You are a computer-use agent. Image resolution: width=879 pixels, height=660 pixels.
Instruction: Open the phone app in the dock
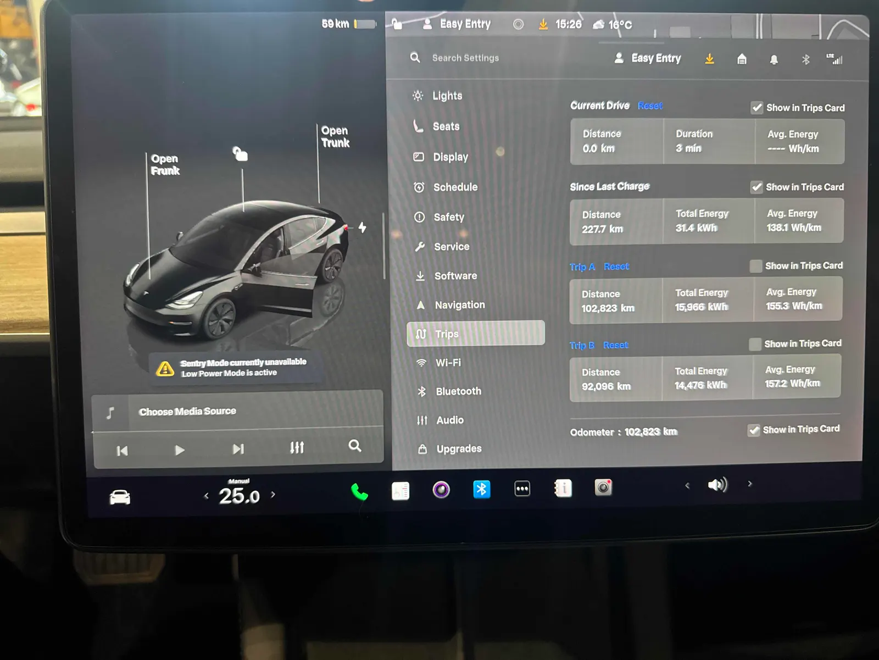(359, 491)
